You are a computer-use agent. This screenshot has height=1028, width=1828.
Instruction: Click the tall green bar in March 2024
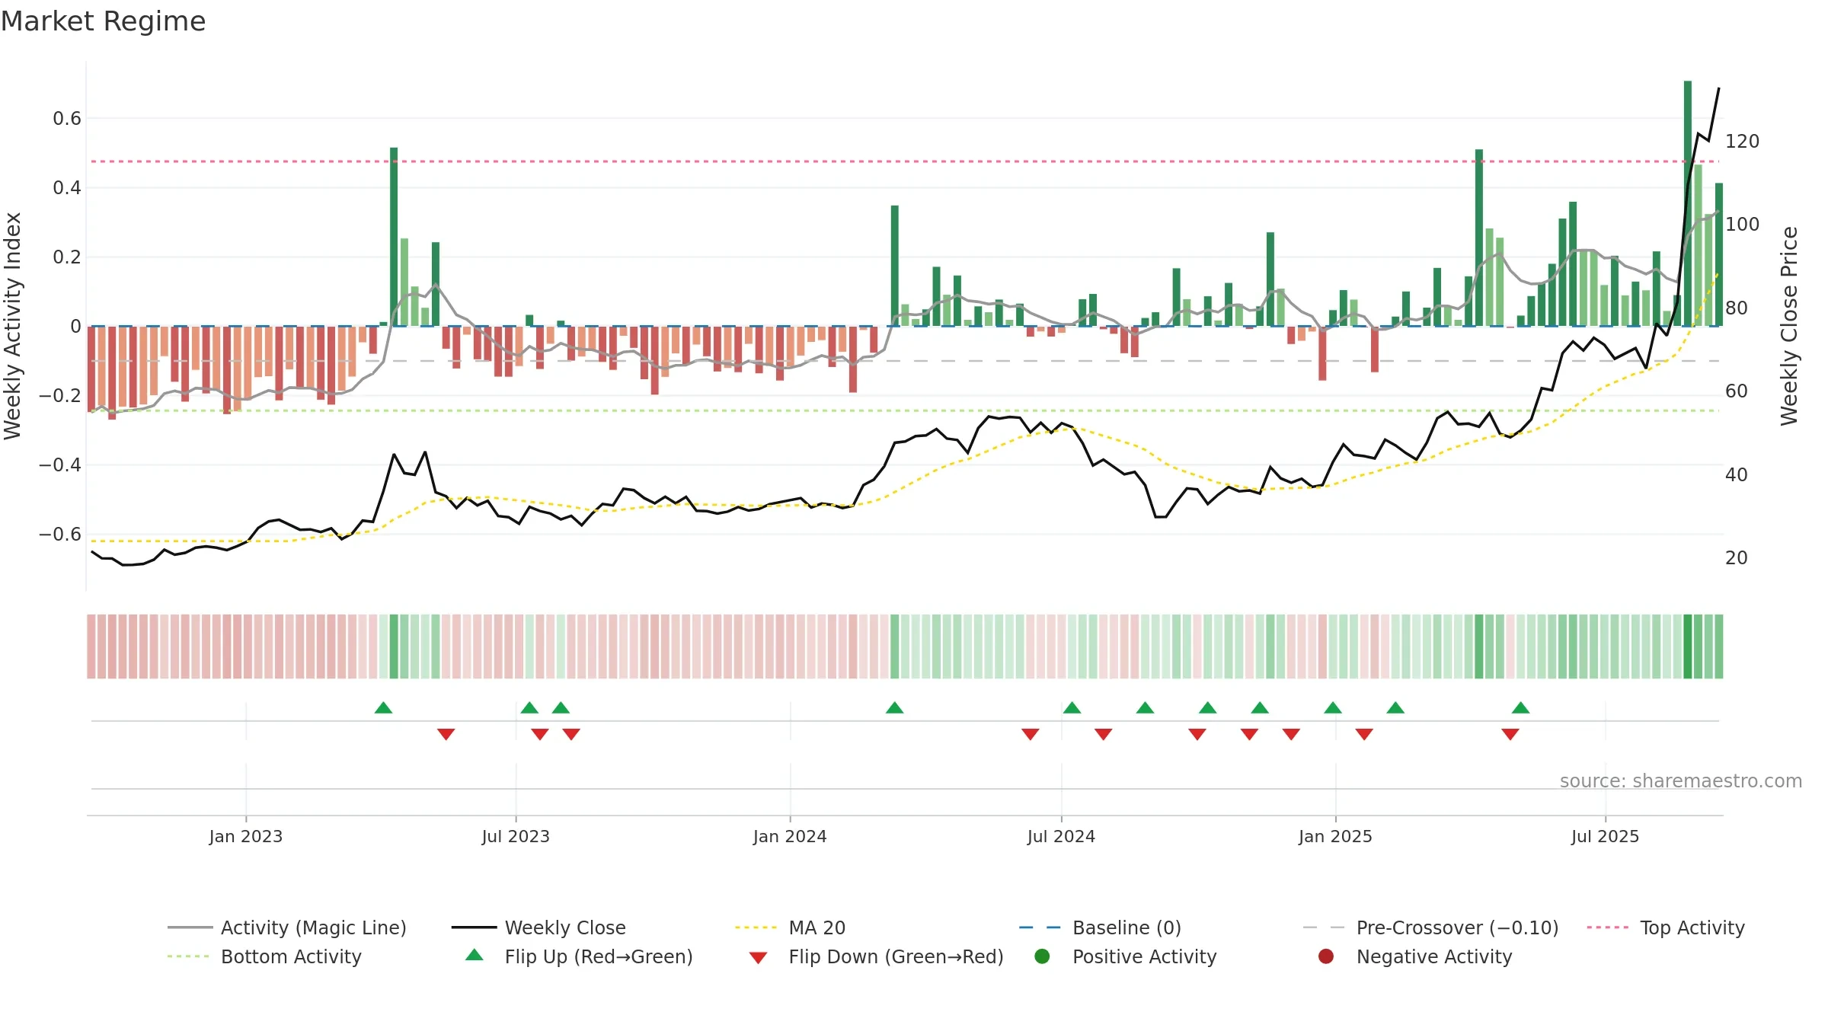tap(895, 266)
